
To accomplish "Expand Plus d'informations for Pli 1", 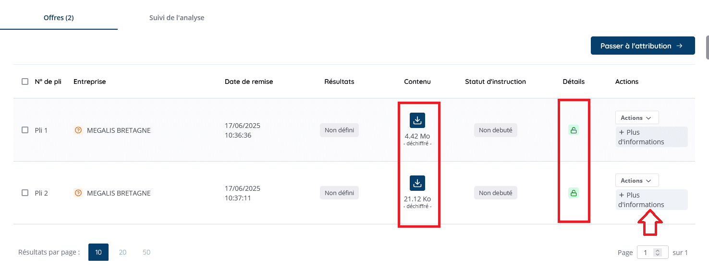I will [651, 137].
